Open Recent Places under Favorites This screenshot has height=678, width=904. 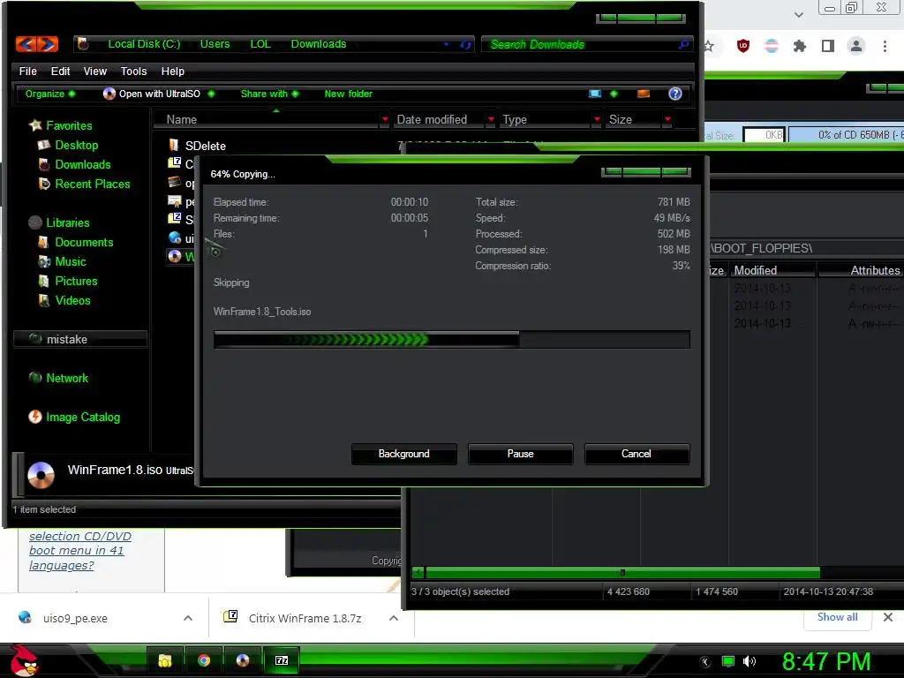tap(92, 184)
